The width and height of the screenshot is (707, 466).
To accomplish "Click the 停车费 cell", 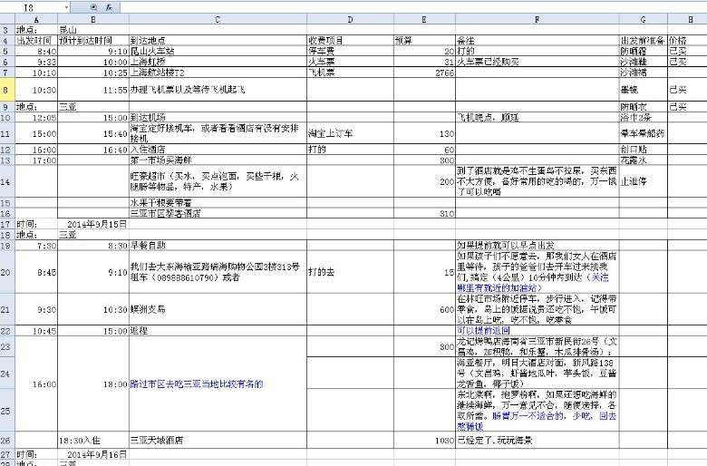I will 351,51.
